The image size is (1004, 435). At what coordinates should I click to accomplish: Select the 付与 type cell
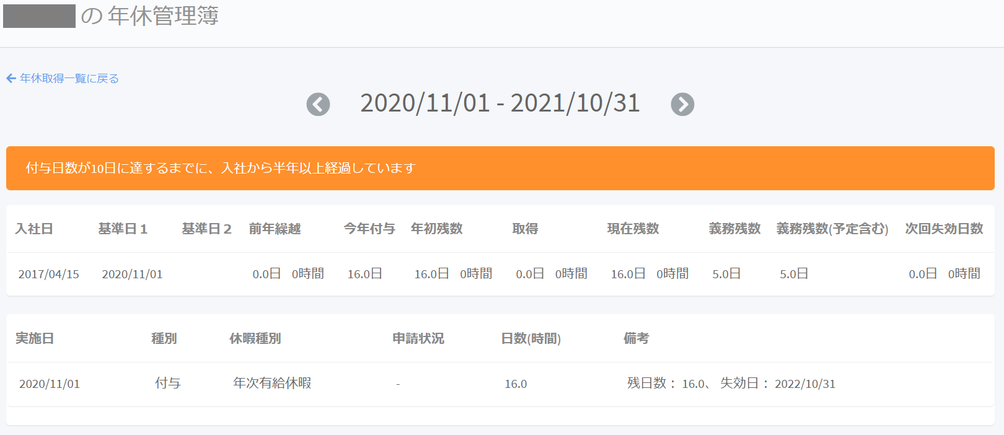point(168,384)
